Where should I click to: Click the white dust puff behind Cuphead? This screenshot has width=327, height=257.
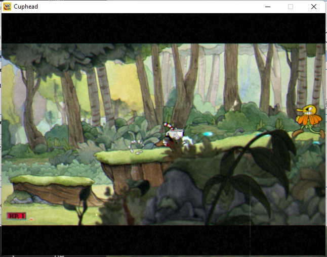(136, 146)
